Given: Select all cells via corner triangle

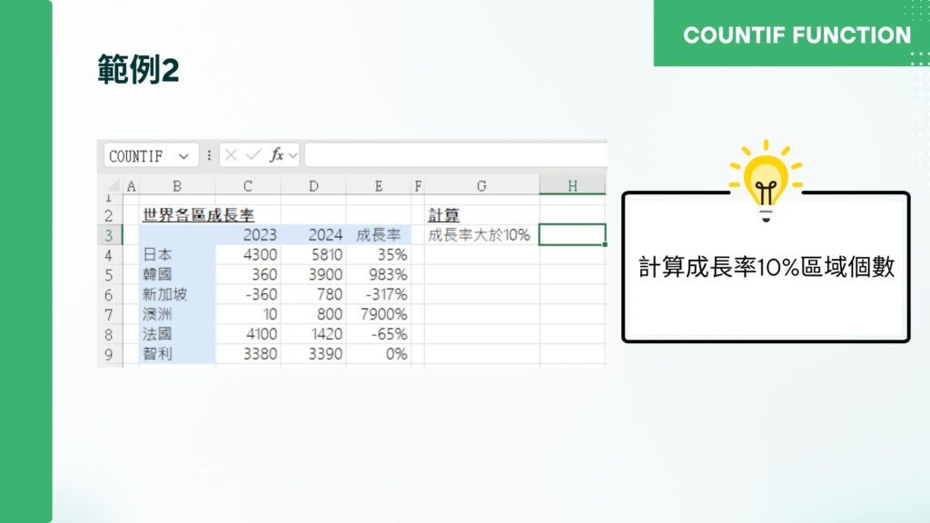Looking at the screenshot, I should (112, 185).
